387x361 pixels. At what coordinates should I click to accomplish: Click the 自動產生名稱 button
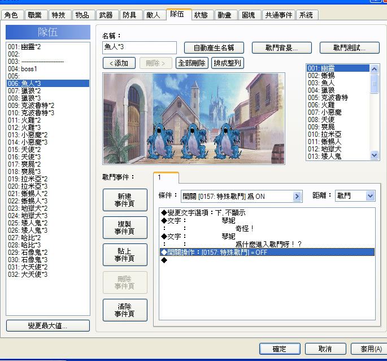(x=214, y=47)
